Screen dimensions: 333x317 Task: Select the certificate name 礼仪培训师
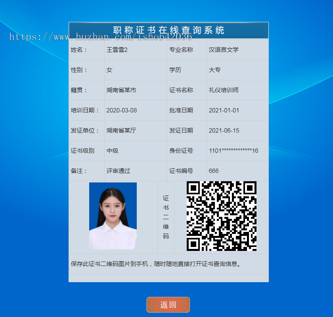tap(224, 90)
